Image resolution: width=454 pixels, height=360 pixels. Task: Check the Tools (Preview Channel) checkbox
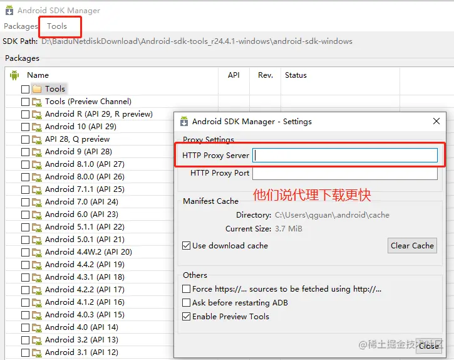pos(25,102)
